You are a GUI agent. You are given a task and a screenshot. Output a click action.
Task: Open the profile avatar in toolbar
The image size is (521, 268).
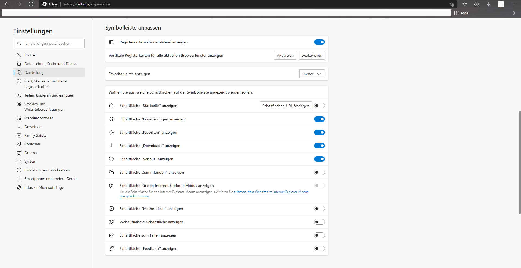(501, 4)
